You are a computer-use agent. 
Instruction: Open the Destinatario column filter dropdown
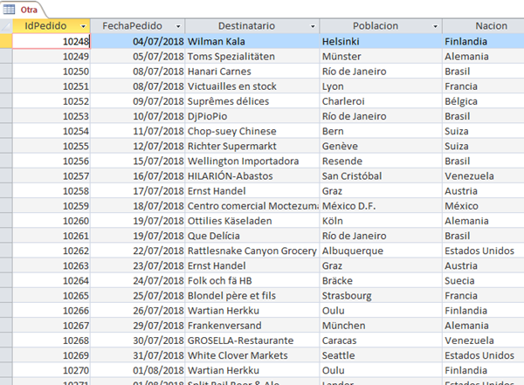coord(313,26)
